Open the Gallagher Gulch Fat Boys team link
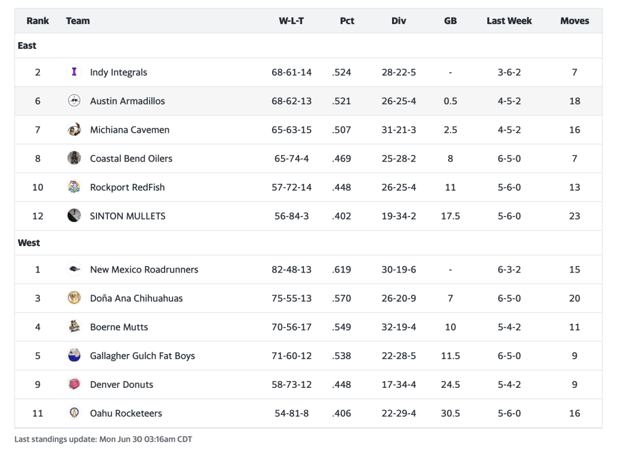 pos(142,356)
